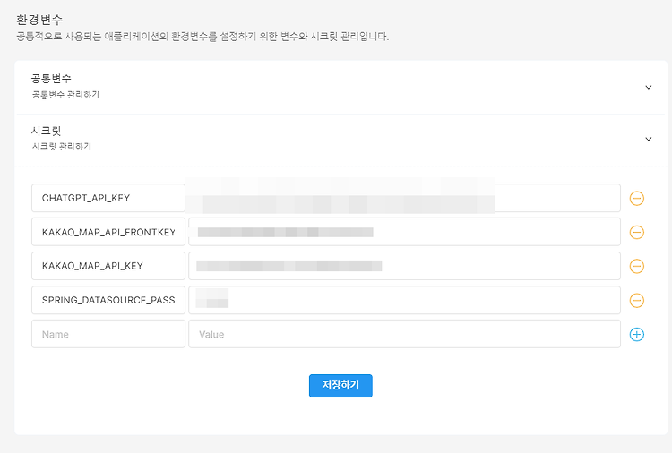Focus the empty Name input field
The image size is (672, 453).
[x=108, y=334]
